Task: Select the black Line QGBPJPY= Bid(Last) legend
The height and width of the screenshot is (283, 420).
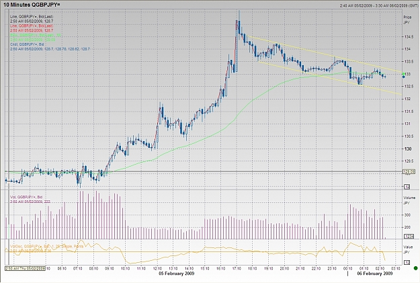Action: pos(32,19)
